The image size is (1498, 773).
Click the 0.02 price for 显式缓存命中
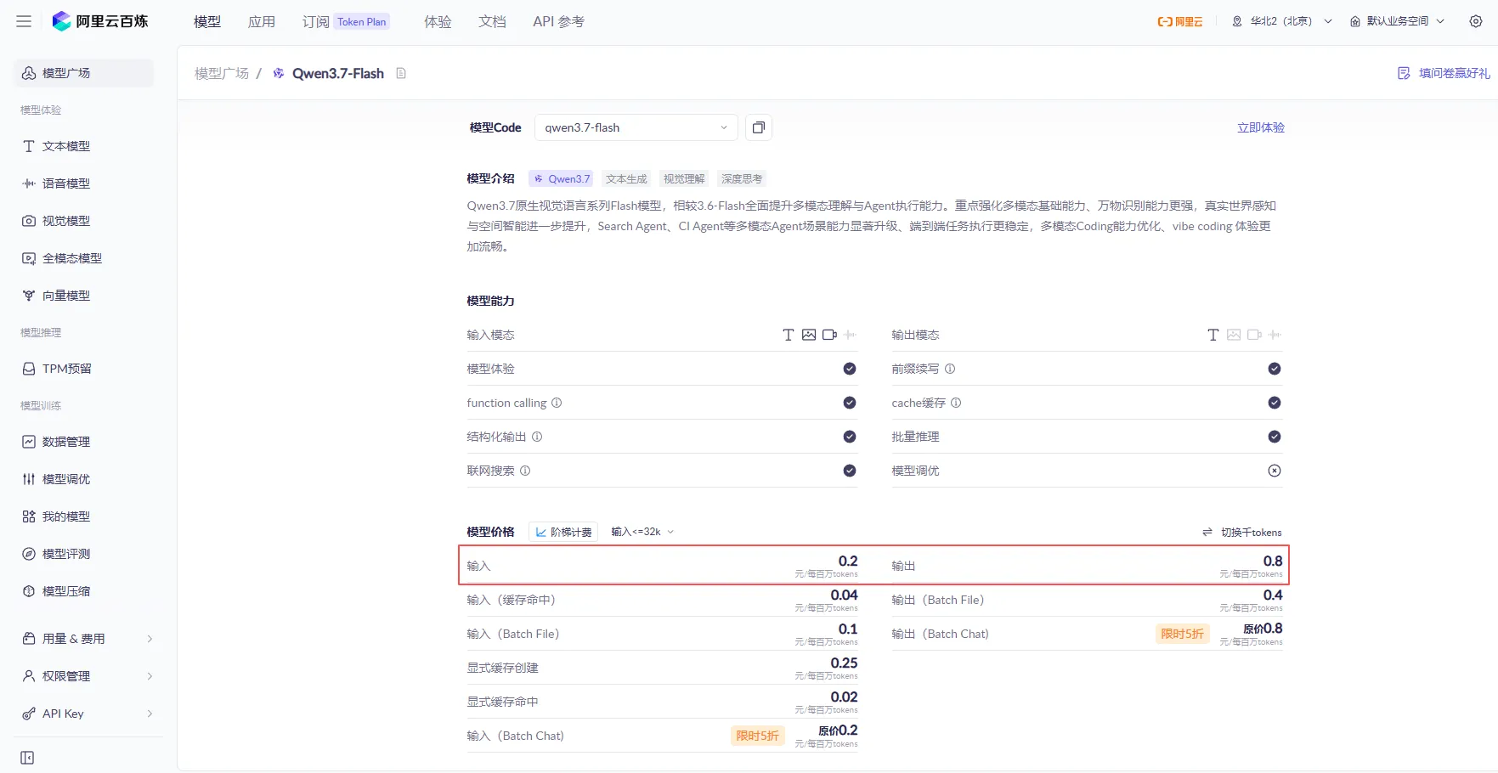pyautogui.click(x=845, y=697)
